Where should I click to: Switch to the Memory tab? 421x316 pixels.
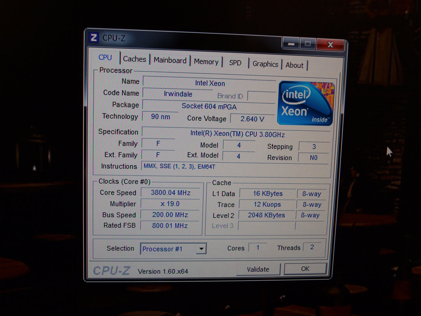coord(206,62)
